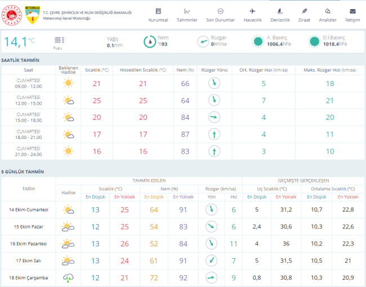Open the Ziraat leaf icon
This screenshot has width=366, height=287.
(305, 11)
